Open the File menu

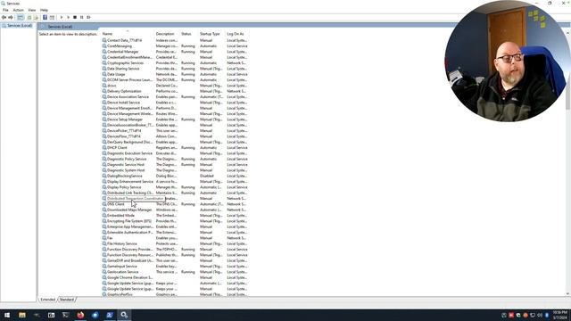pyautogui.click(x=5, y=10)
